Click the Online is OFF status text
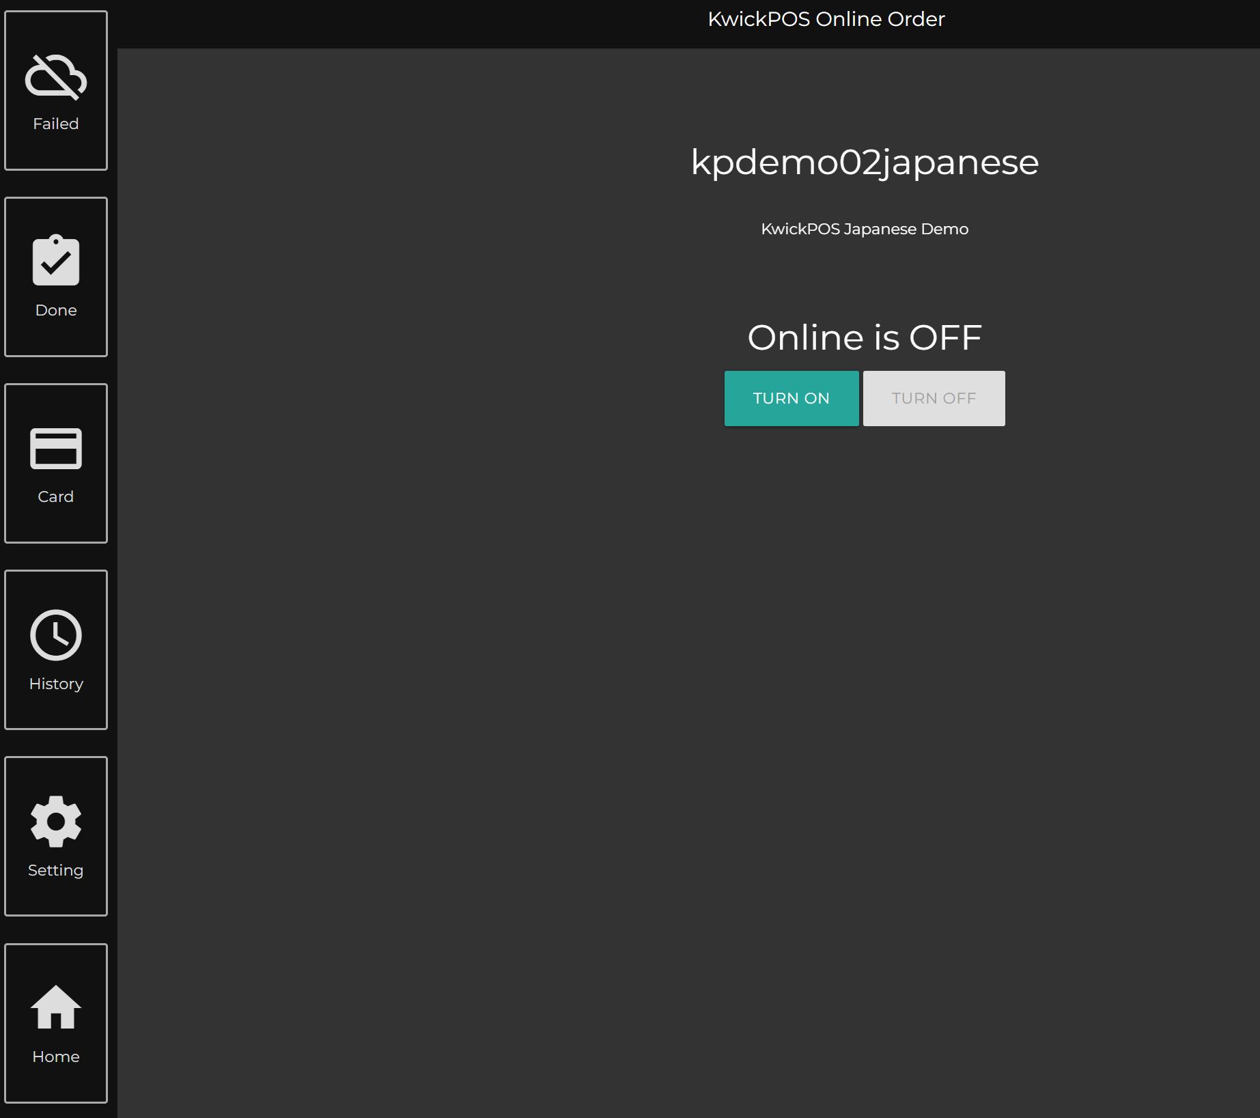This screenshot has width=1260, height=1118. pyautogui.click(x=865, y=337)
